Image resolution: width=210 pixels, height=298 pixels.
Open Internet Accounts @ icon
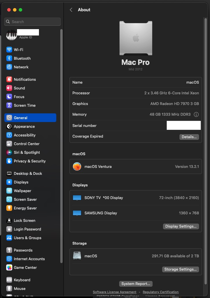point(9,259)
